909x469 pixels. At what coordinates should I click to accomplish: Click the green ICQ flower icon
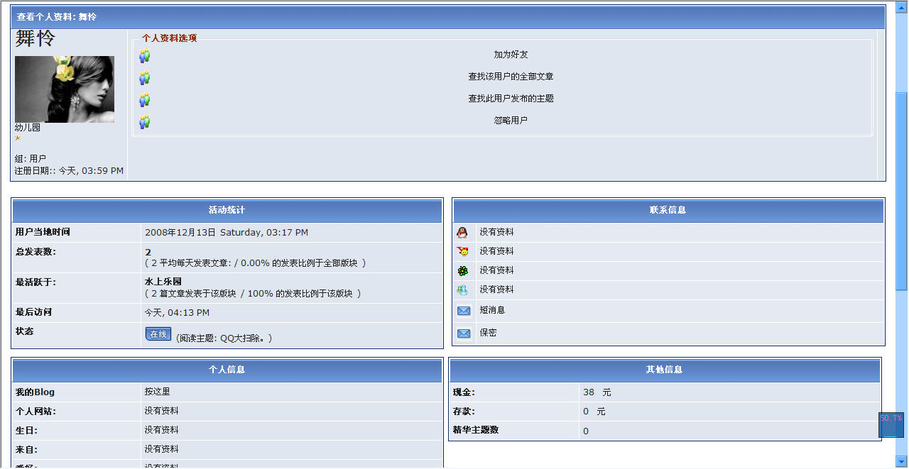pos(463,270)
